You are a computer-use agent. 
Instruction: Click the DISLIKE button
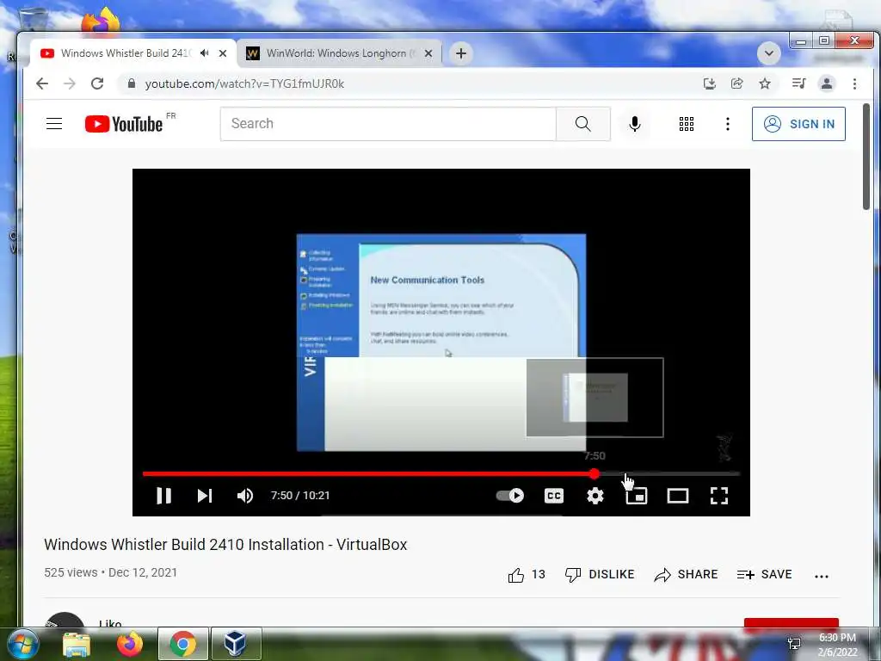(600, 574)
